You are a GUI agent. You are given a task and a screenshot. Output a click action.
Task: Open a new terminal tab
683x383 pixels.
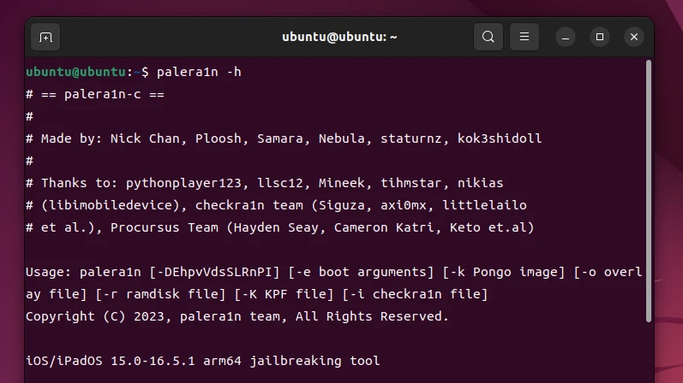click(45, 37)
